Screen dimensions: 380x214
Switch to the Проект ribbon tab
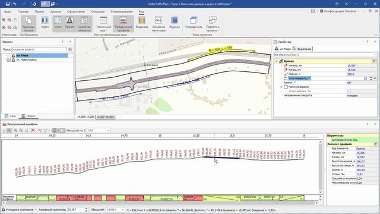tap(39, 11)
